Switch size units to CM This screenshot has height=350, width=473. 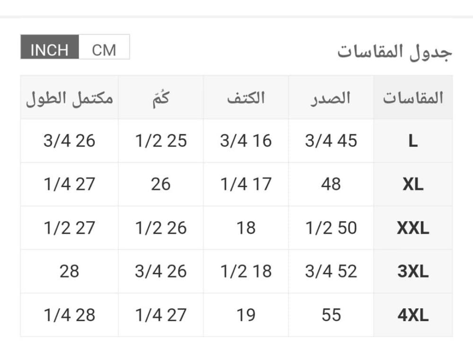click(104, 47)
